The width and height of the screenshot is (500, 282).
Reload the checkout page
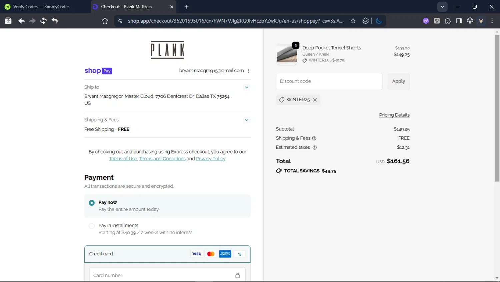43,21
